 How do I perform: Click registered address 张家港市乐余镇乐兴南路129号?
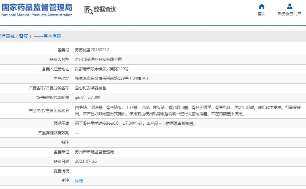pyautogui.click(x=102, y=69)
